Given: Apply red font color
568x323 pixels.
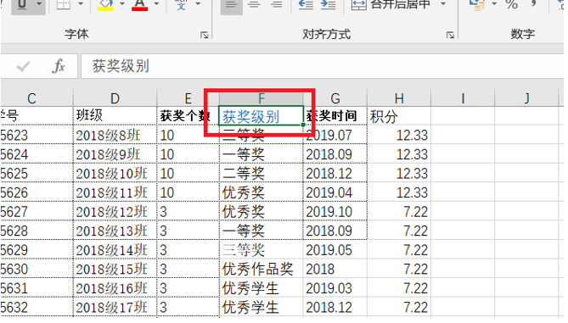Looking at the screenshot, I should [139, 5].
